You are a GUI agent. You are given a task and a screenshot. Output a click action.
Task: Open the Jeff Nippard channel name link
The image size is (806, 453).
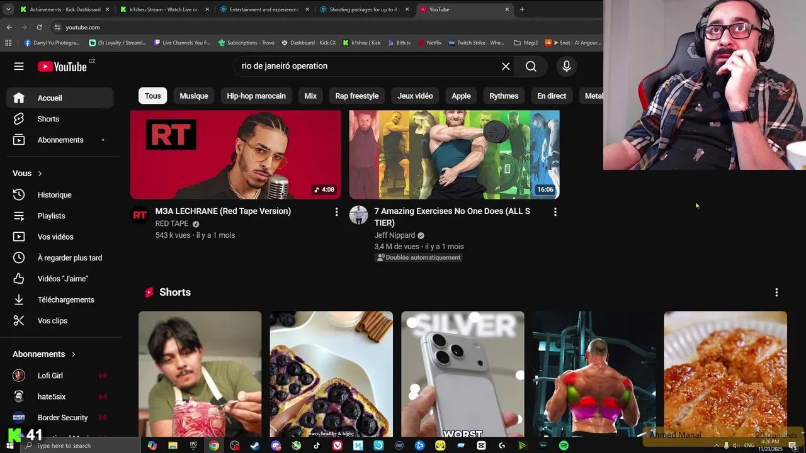(395, 235)
